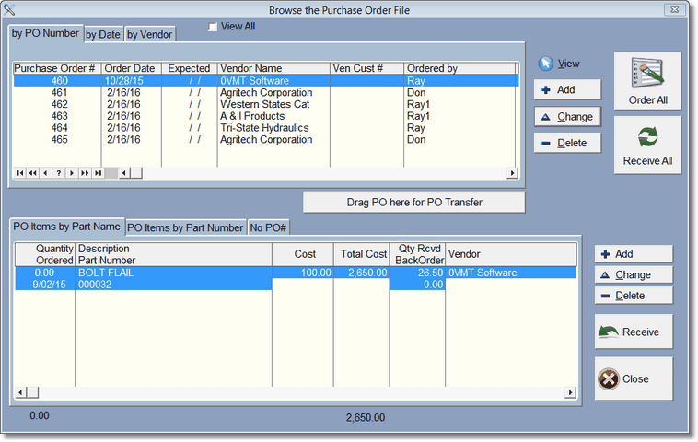The width and height of the screenshot is (698, 442).
Task: Select PO Items by Part Number tab
Action: click(185, 227)
